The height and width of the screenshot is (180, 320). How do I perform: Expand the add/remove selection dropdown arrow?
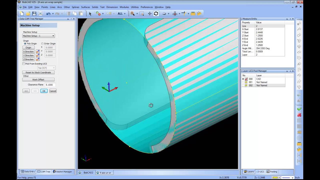tap(103, 14)
